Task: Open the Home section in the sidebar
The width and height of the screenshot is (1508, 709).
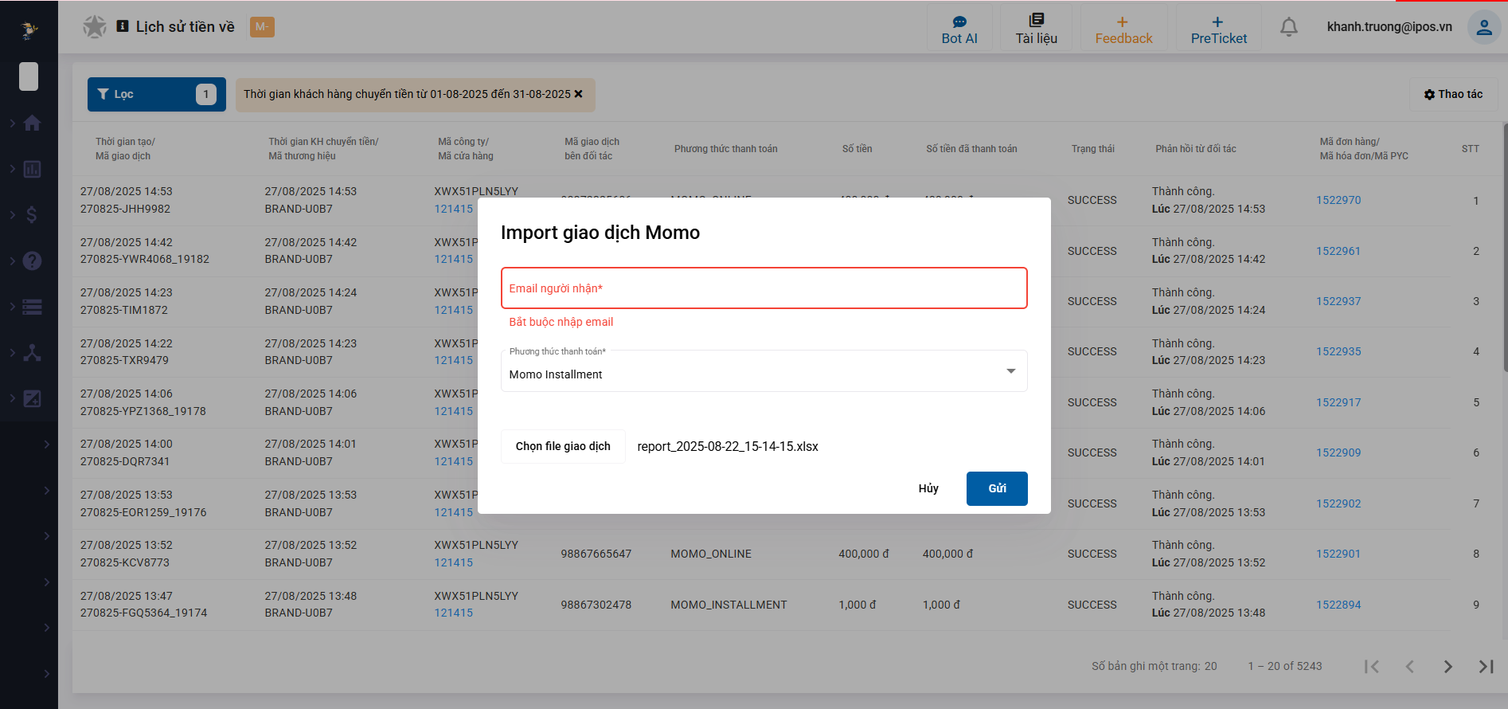Action: tap(32, 123)
